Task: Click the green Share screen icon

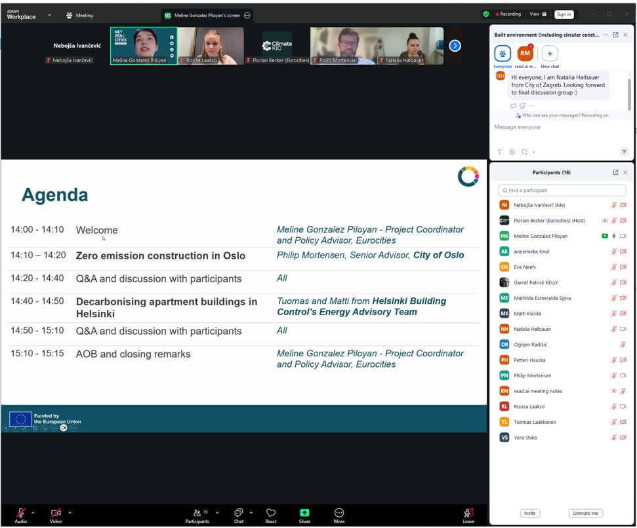Action: [304, 513]
